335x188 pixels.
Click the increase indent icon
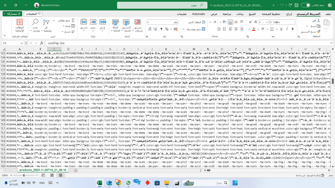219,29
